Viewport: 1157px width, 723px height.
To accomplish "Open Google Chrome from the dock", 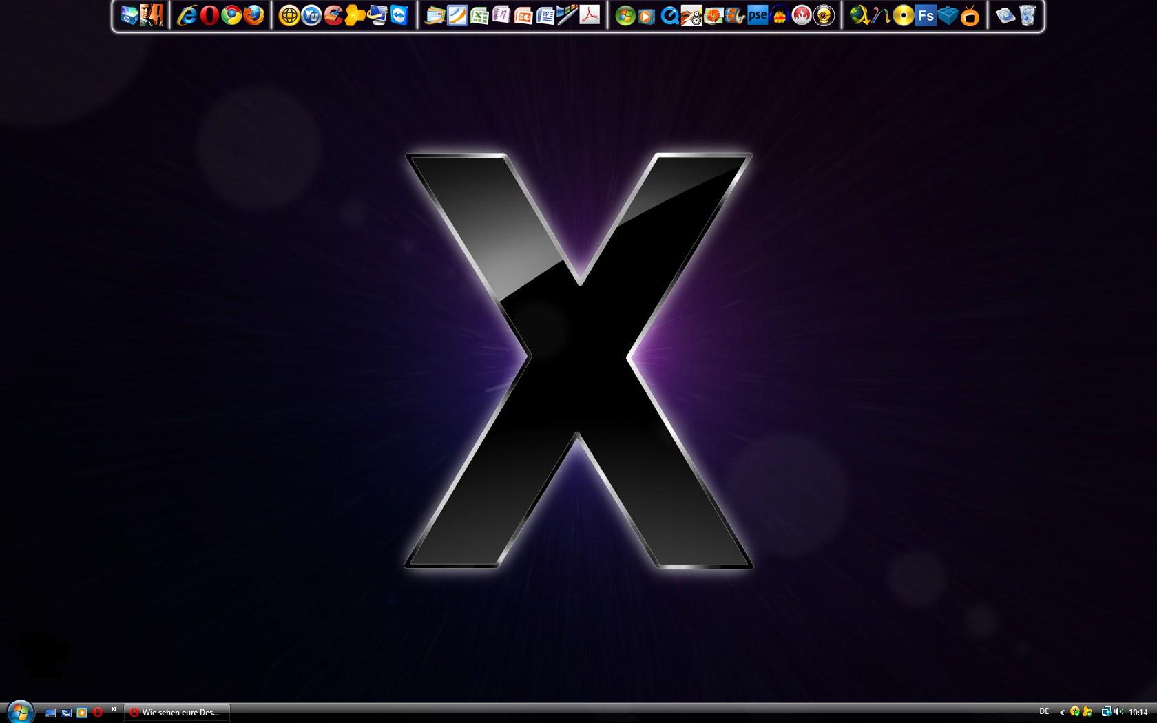I will point(231,15).
